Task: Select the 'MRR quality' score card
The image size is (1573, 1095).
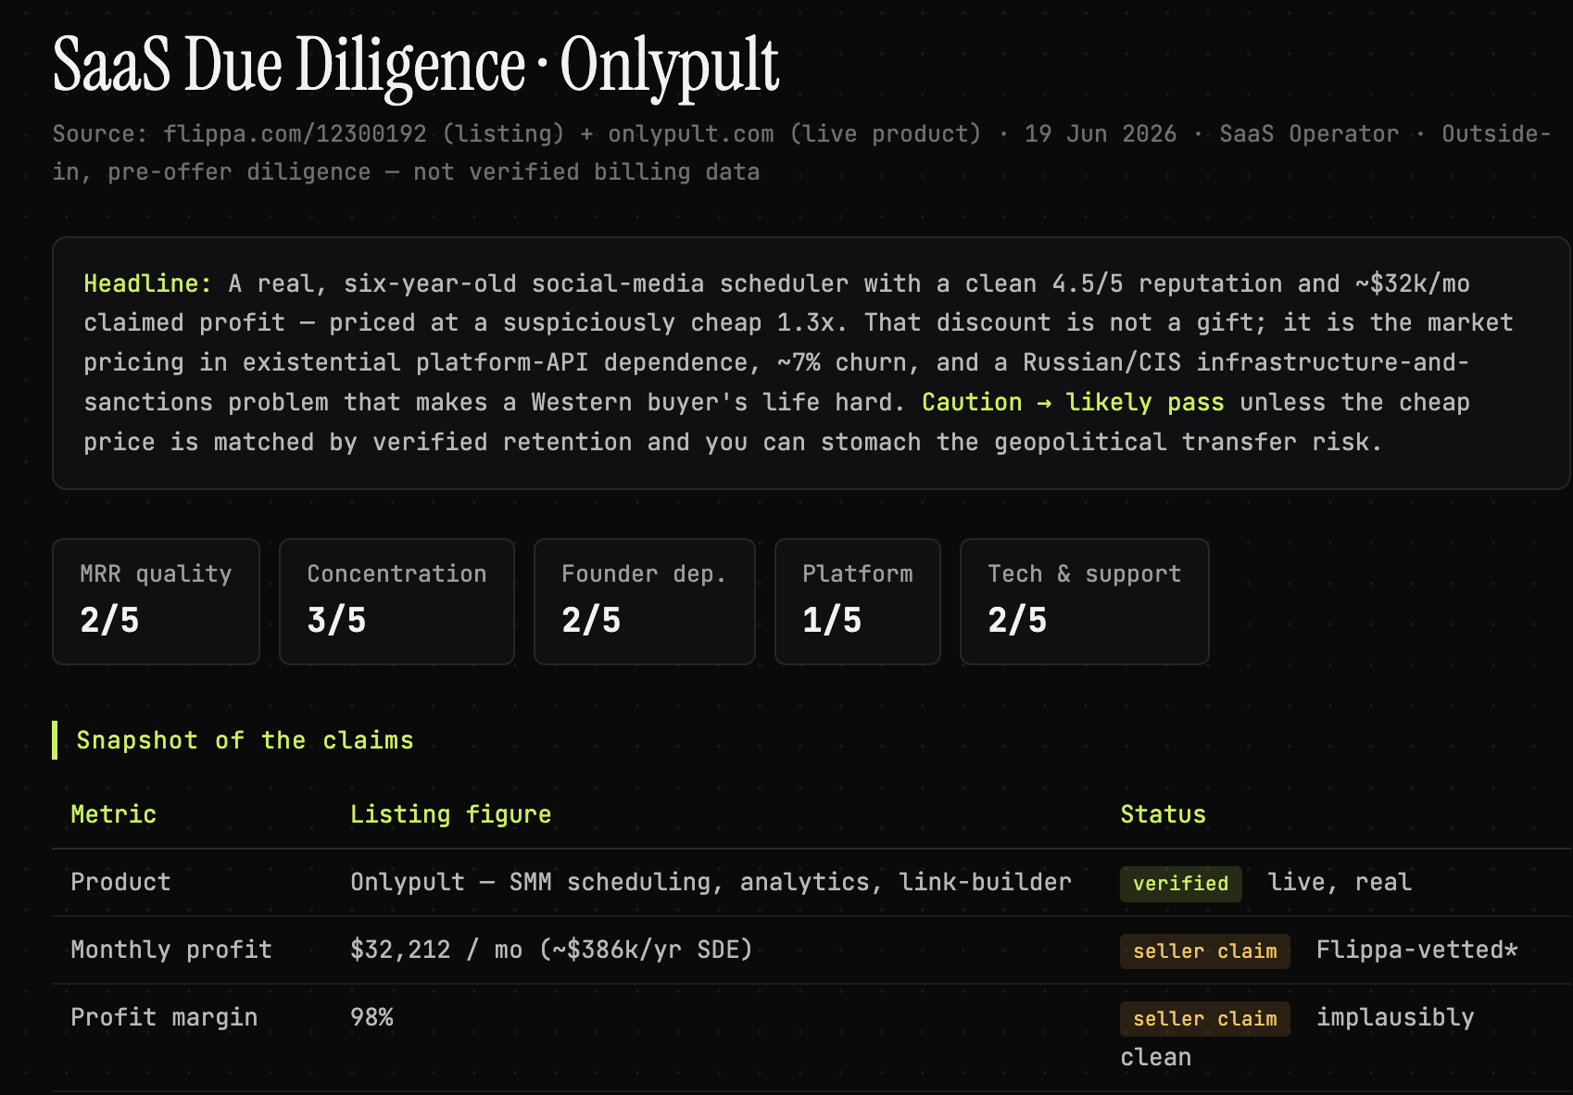Action: click(156, 601)
